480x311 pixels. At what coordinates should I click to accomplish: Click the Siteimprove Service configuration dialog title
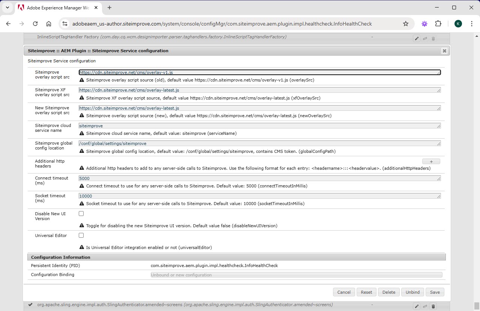click(98, 51)
